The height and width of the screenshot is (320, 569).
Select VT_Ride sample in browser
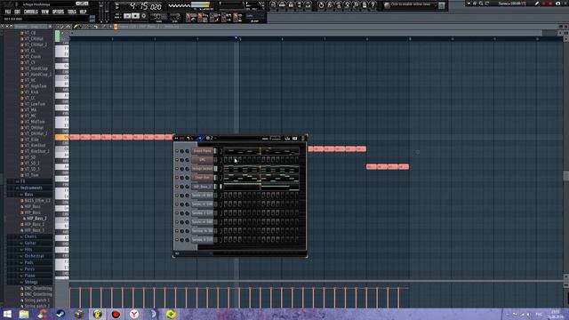point(32,140)
